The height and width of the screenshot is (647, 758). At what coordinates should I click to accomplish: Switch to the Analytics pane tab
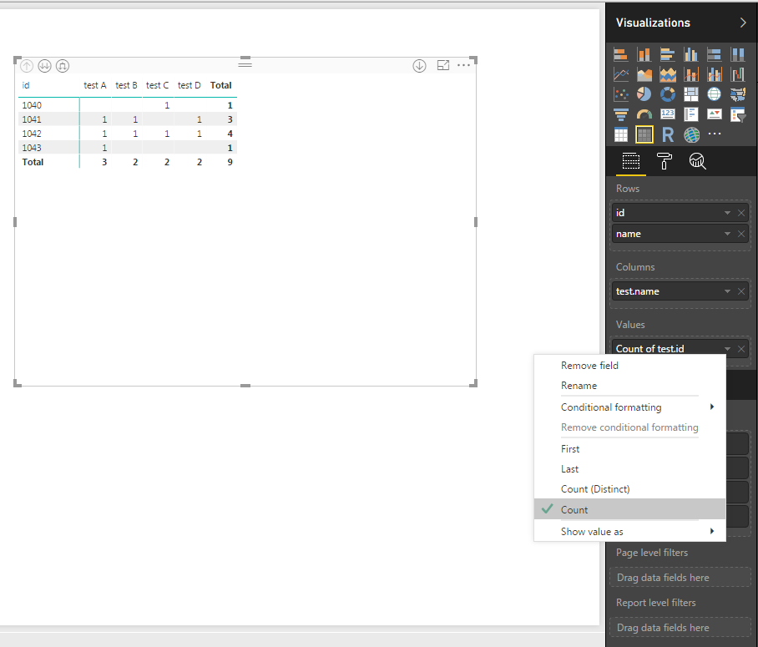tap(697, 162)
